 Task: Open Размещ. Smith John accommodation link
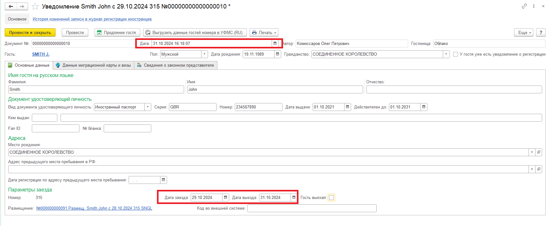[94, 208]
